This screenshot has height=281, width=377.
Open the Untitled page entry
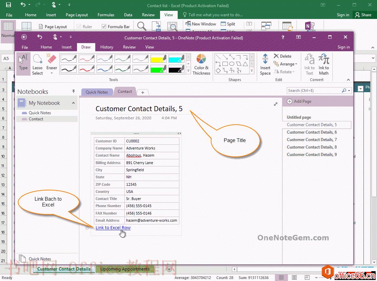pyautogui.click(x=299, y=117)
